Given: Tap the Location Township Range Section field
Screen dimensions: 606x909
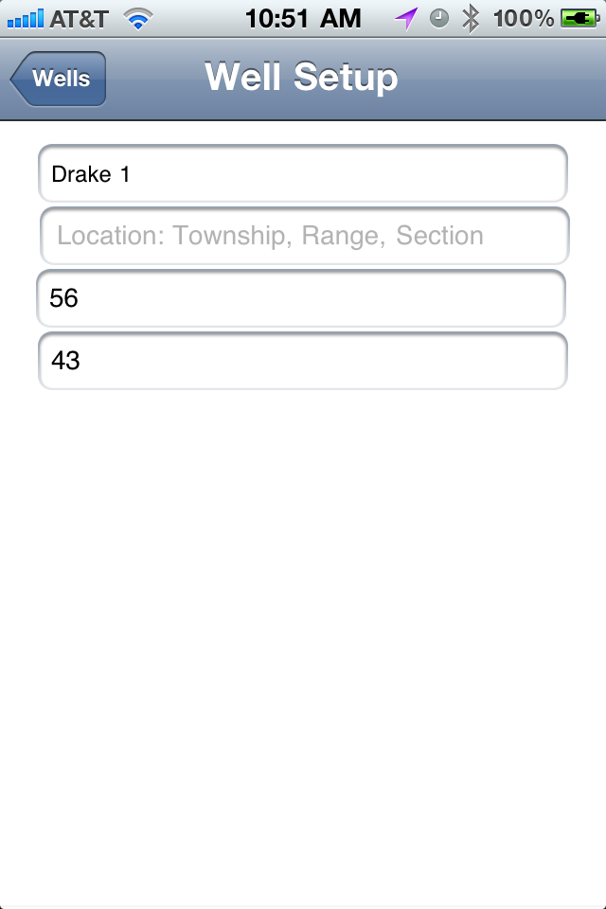Looking at the screenshot, I should pos(305,236).
